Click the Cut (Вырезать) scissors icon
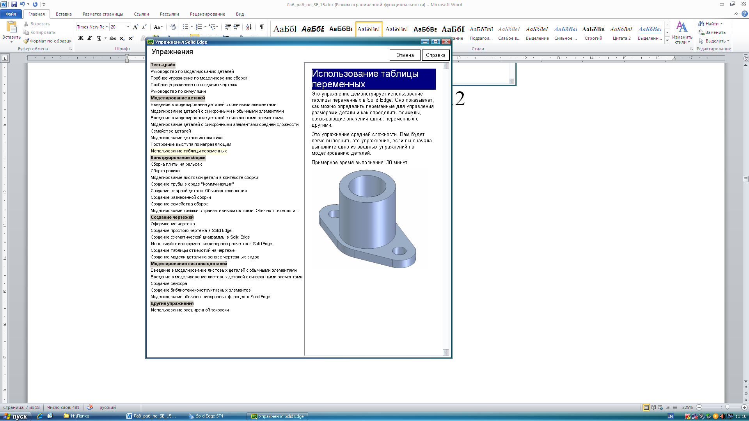The height and width of the screenshot is (421, 749). point(26,24)
